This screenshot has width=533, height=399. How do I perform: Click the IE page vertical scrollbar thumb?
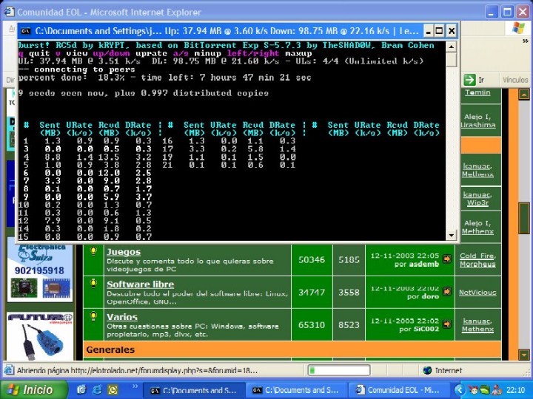pyautogui.click(x=524, y=218)
